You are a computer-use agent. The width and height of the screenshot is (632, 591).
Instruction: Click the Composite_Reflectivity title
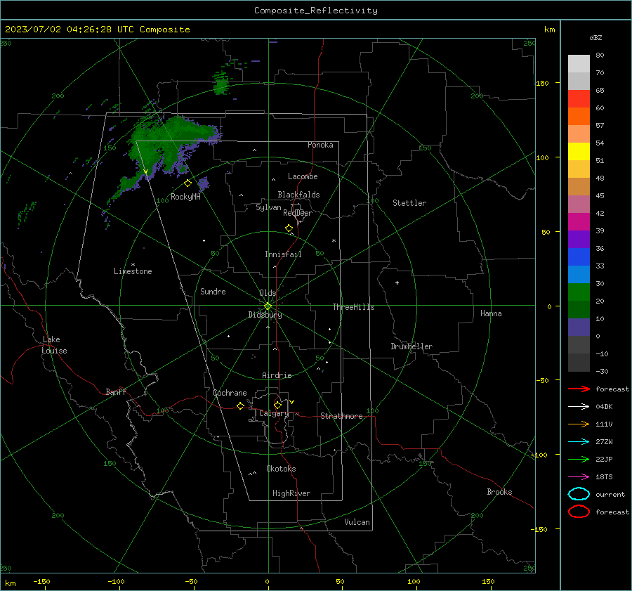point(315,11)
